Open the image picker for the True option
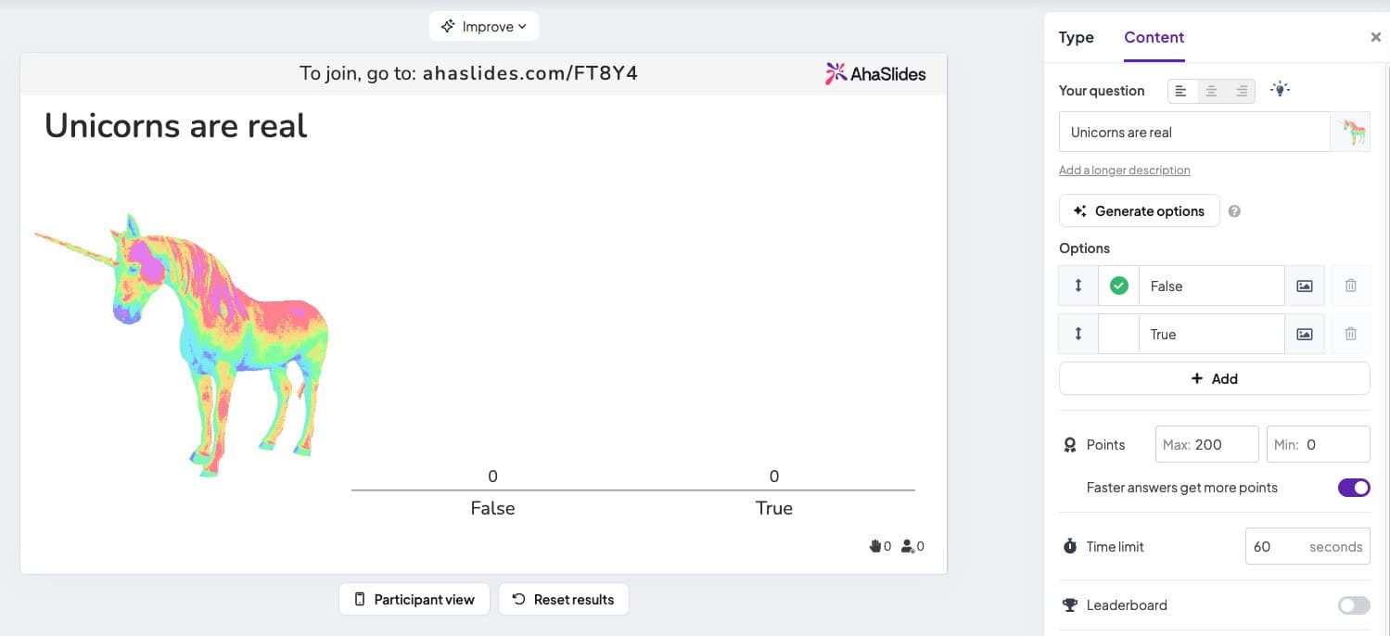 point(1304,333)
